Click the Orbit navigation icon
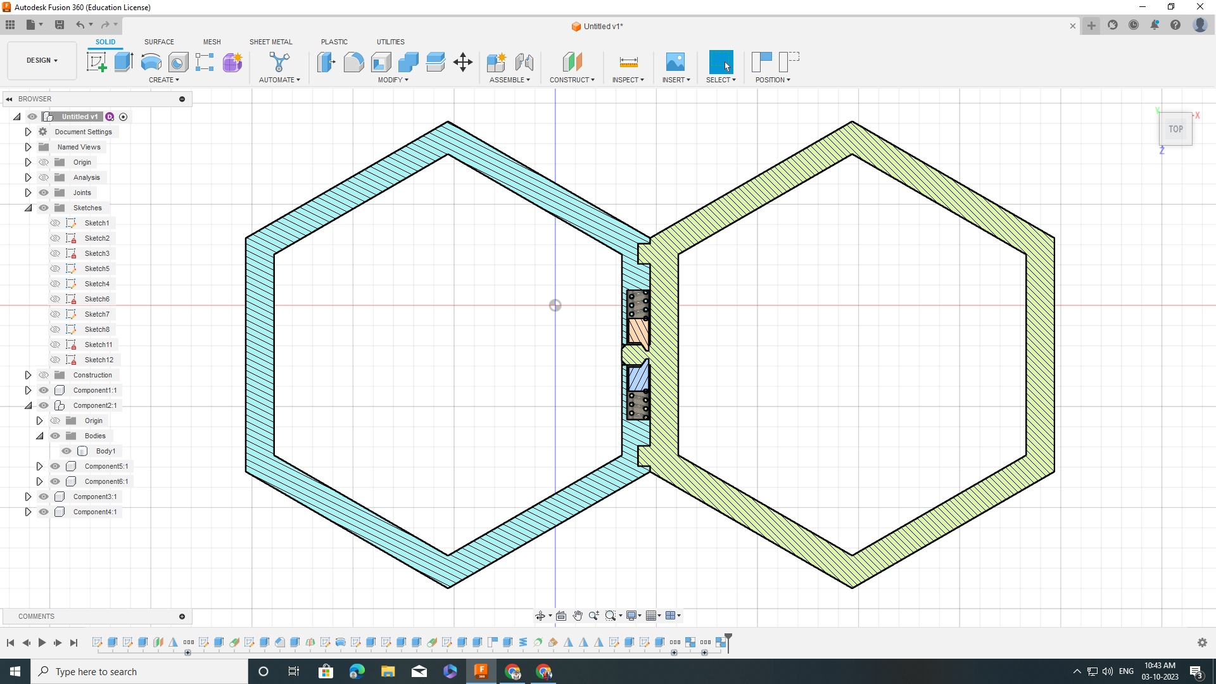This screenshot has width=1216, height=684. pyautogui.click(x=540, y=616)
